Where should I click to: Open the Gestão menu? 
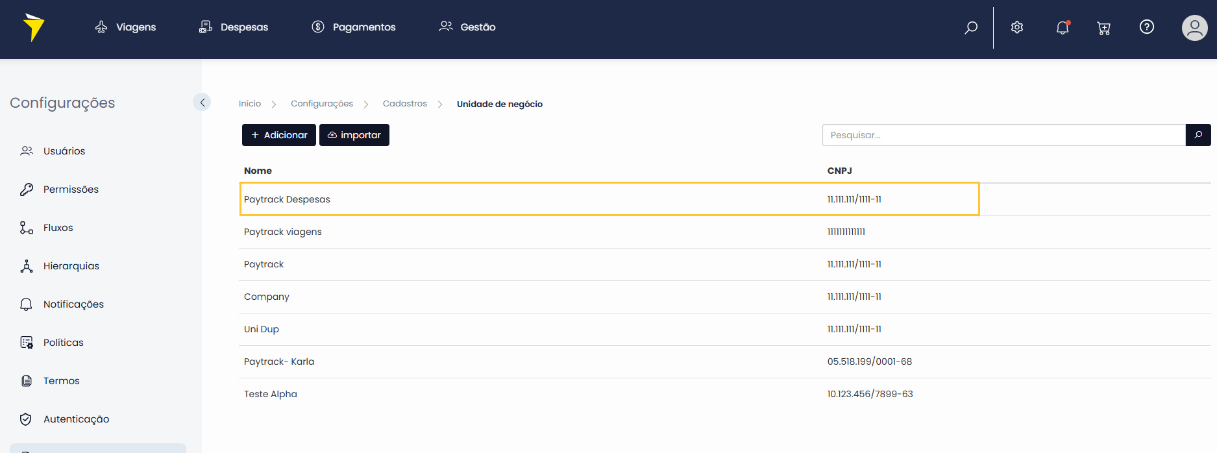(x=467, y=27)
